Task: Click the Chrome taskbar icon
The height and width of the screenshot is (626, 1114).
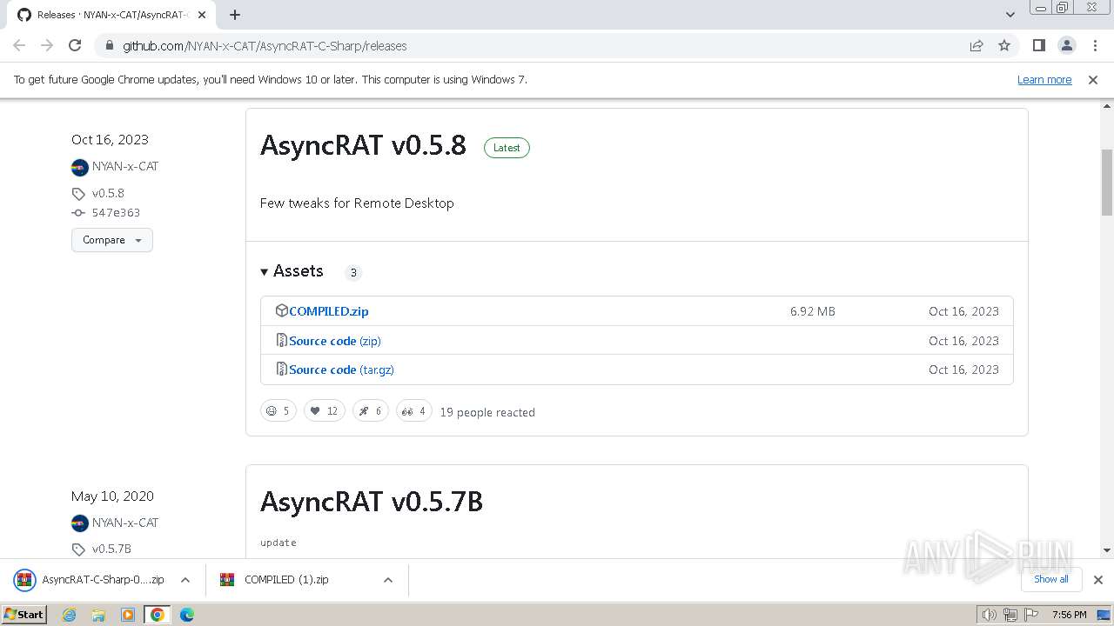Action: 158,615
